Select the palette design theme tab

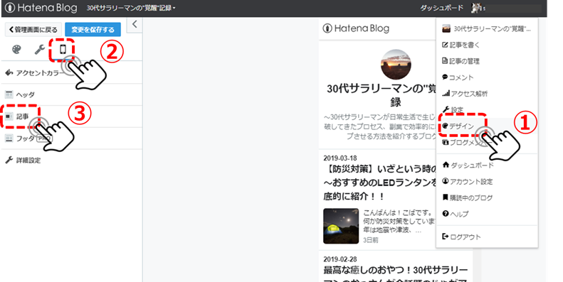[x=16, y=50]
